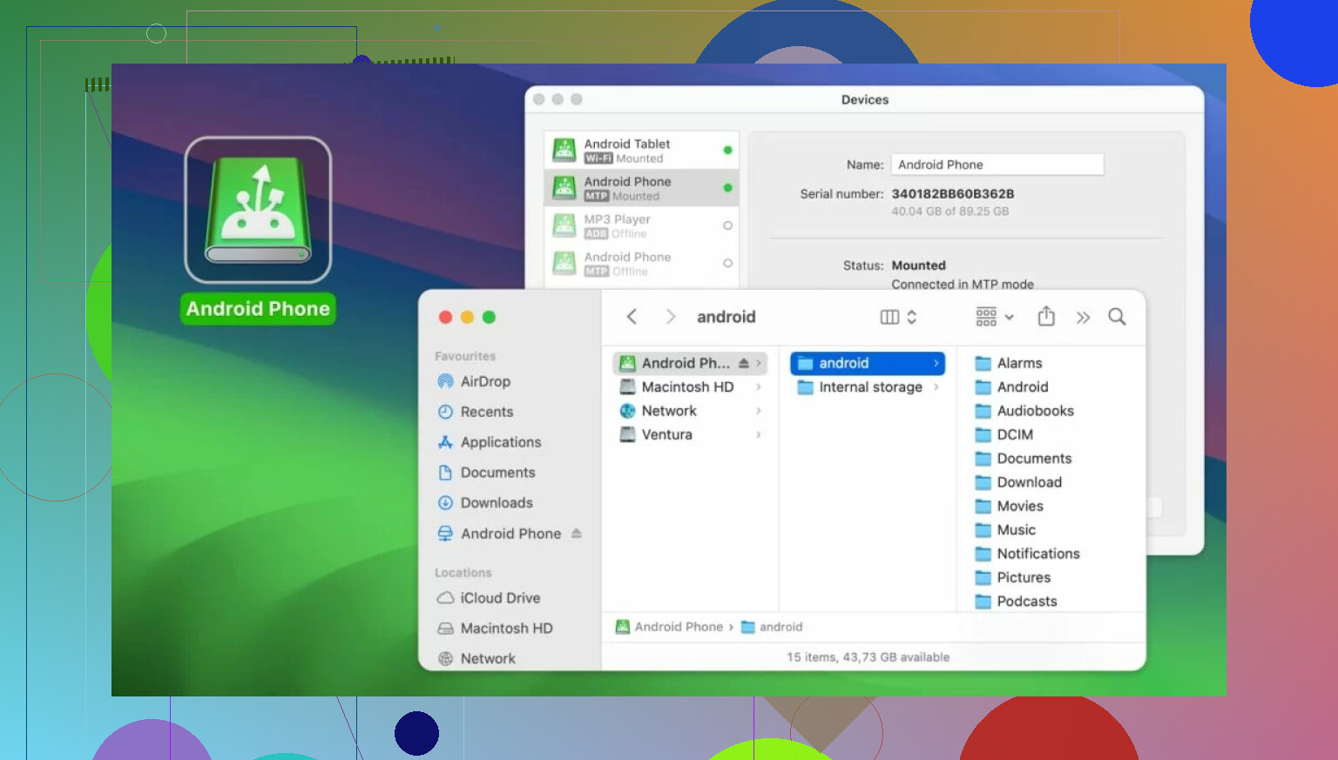Open the Download folder
Image resolution: width=1338 pixels, height=760 pixels.
click(1018, 482)
